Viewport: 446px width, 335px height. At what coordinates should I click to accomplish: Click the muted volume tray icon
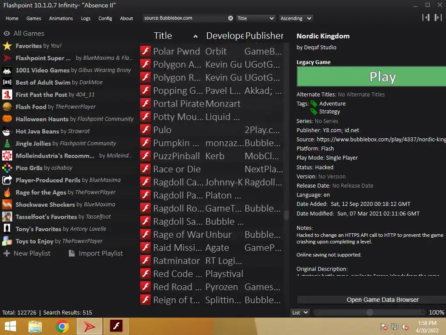click(405, 327)
